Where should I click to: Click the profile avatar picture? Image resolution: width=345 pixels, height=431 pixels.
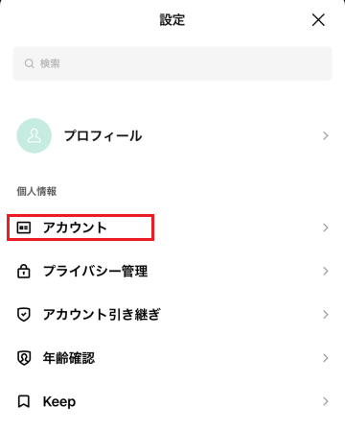(34, 135)
